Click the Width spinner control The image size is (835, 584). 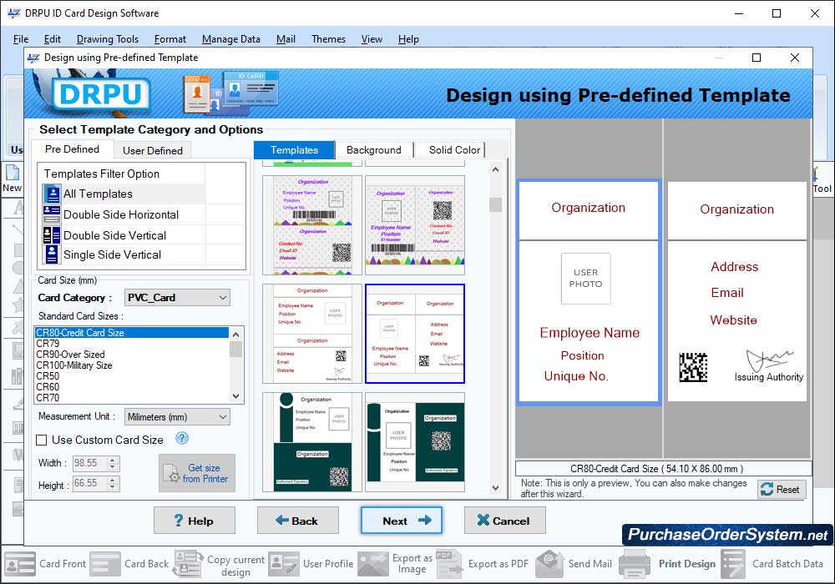113,463
